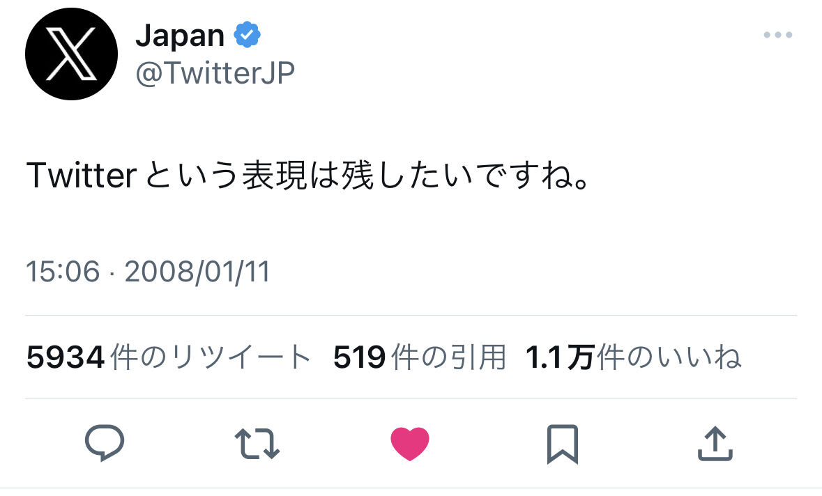Click the bold 519 quote number
The width and height of the screenshot is (822, 496).
pos(360,358)
